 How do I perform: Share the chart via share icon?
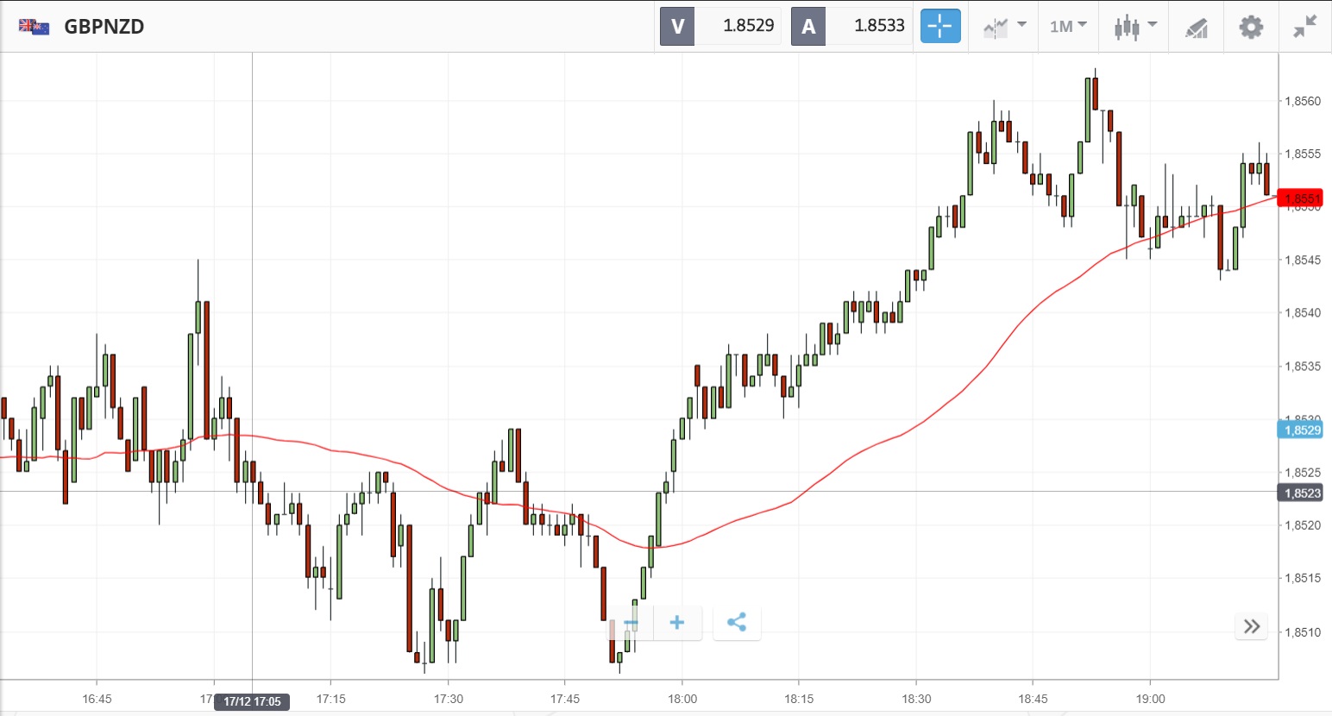click(737, 623)
